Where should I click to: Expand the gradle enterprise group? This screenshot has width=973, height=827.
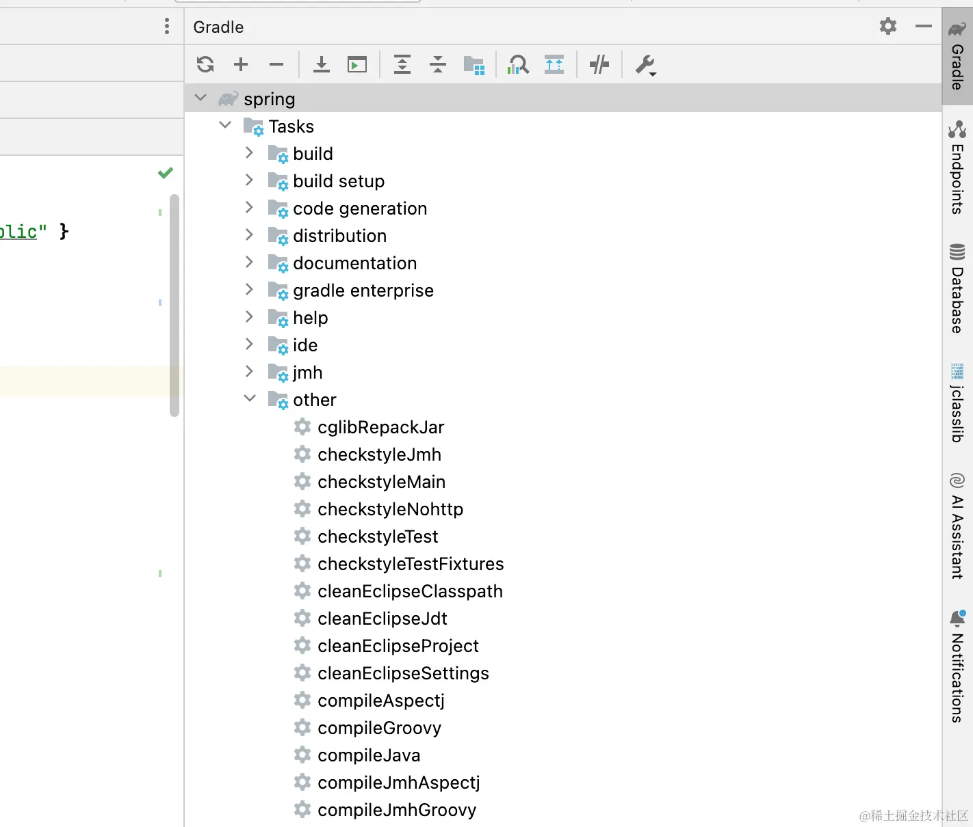(250, 289)
